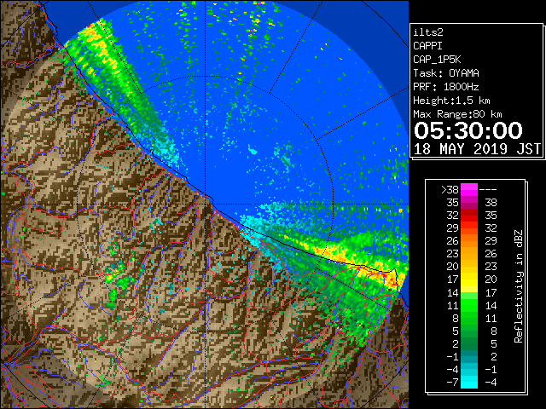Click the 'ilts2' radar name text
The image size is (546, 409).
(x=428, y=32)
